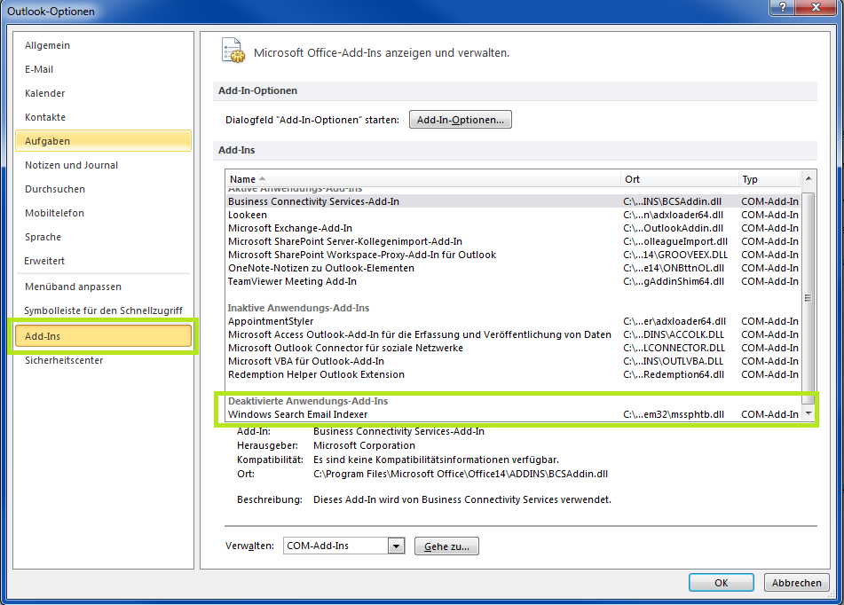This screenshot has height=605, width=844.
Task: Select the AppointmentStyler add-in
Action: click(513, 321)
